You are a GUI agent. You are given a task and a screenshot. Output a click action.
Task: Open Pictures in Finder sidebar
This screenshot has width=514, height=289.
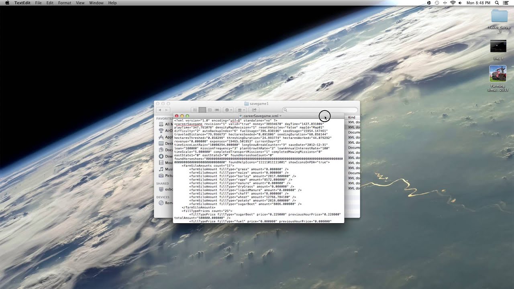point(166,176)
